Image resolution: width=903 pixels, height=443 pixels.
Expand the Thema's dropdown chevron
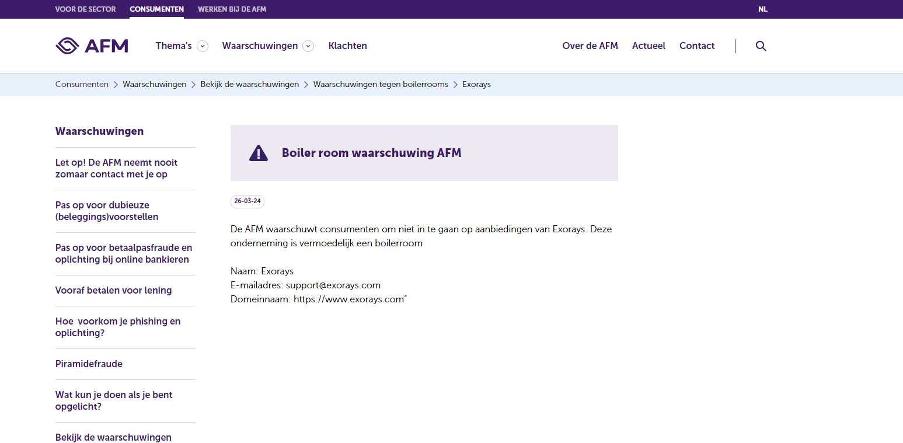(203, 46)
